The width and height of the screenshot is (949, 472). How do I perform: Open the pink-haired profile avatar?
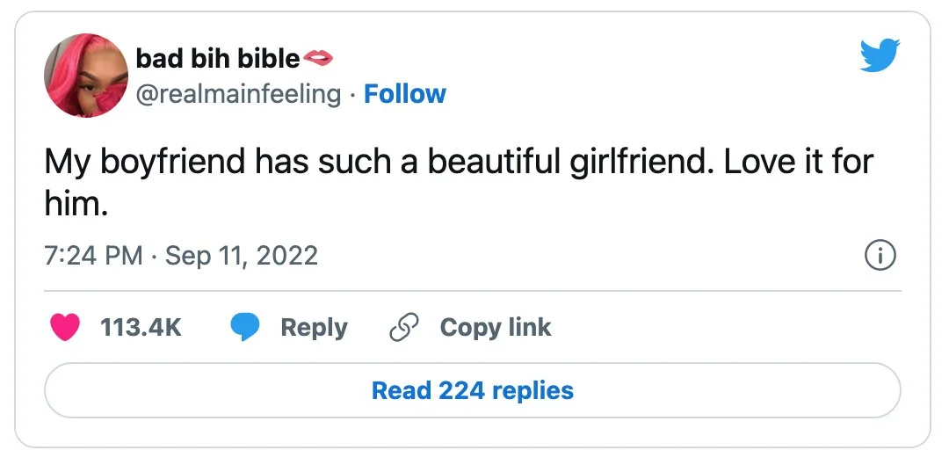pyautogui.click(x=86, y=75)
